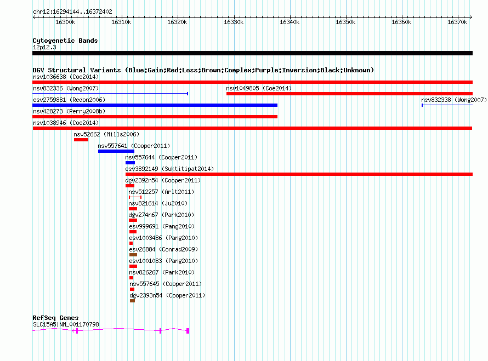Click the esv3892149 long red bar
Image resolution: width=488 pixels, height=361 pixels.
pyautogui.click(x=299, y=174)
